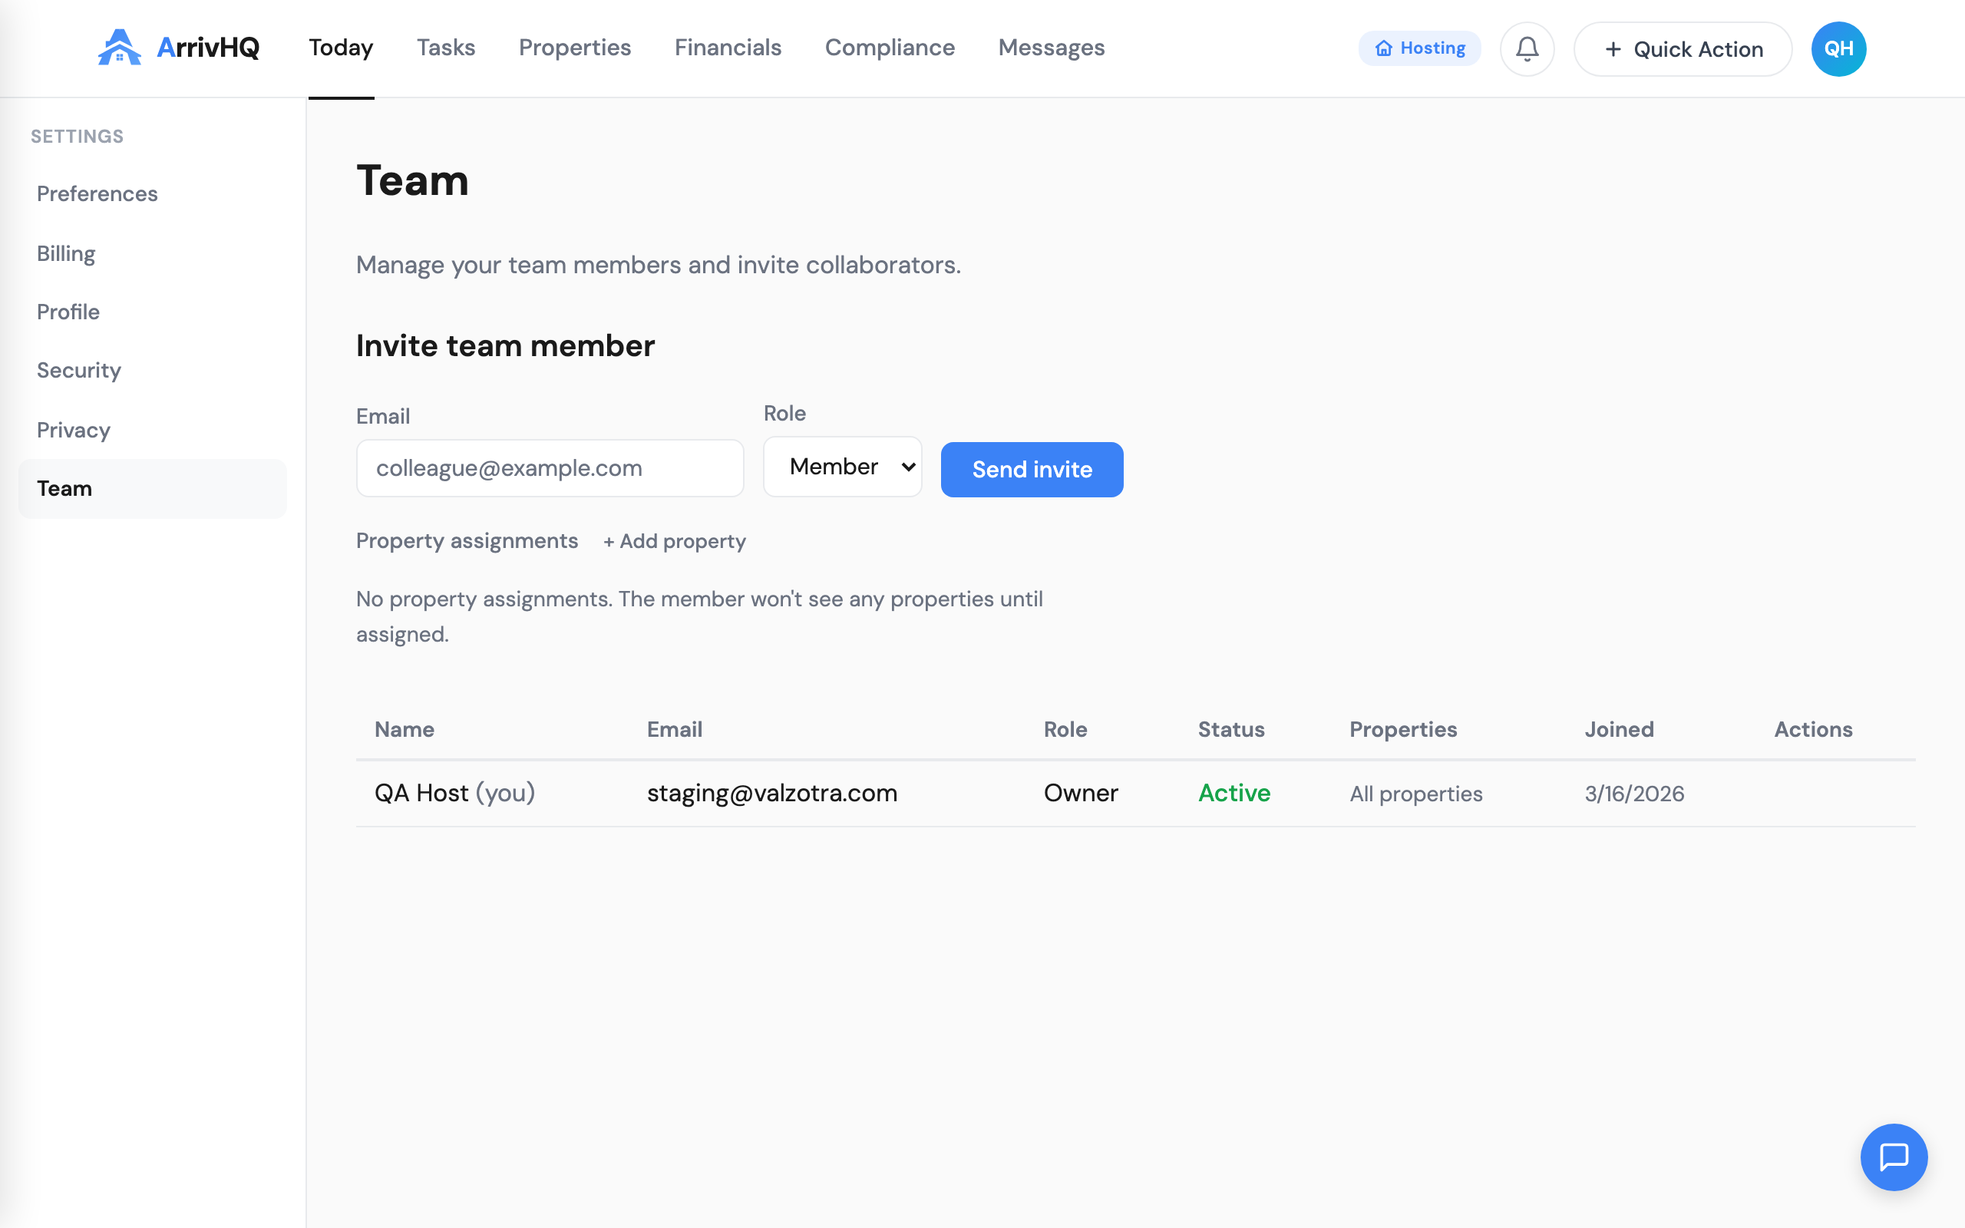Click the table's Properties column header
Image resolution: width=1965 pixels, height=1228 pixels.
tap(1403, 729)
